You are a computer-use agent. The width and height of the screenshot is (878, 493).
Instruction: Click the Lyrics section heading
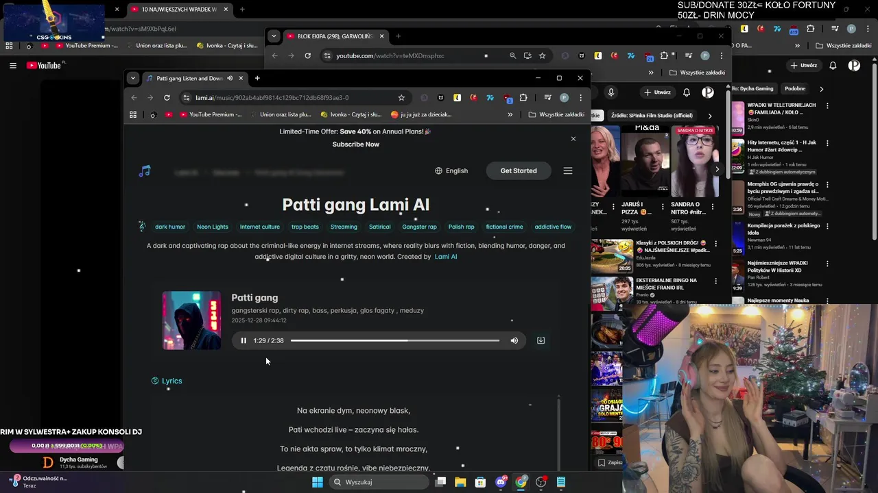(167, 381)
